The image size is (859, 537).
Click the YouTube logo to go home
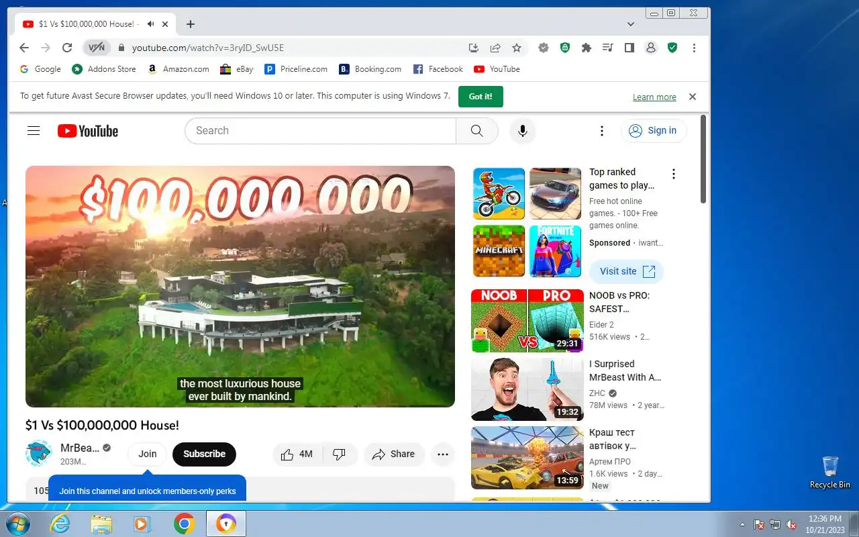(x=88, y=131)
